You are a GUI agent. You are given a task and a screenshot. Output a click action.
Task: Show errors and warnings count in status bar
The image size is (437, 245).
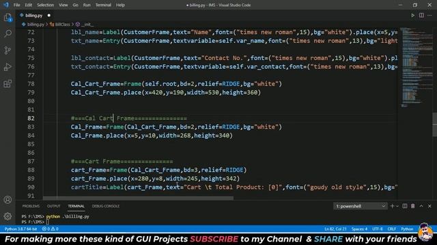50,229
